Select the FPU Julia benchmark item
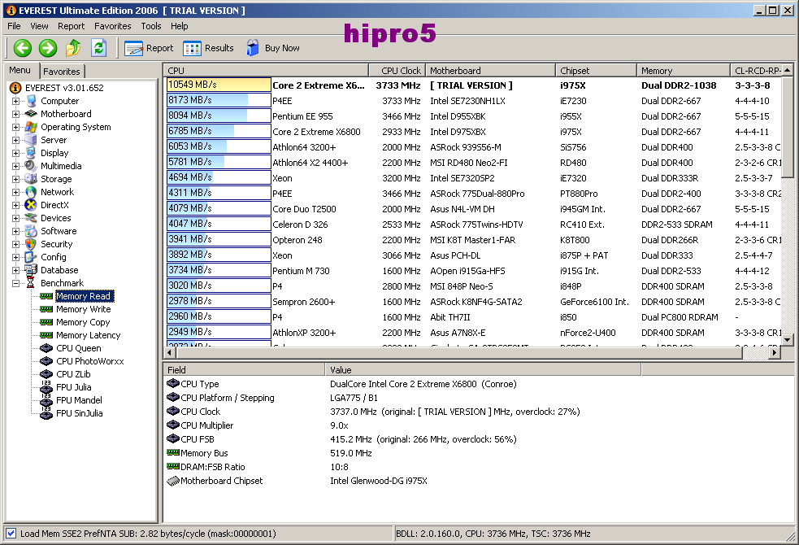This screenshot has width=799, height=545. point(73,387)
